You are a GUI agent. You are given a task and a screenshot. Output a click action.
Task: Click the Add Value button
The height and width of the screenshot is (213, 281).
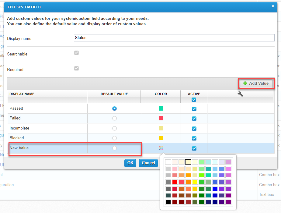tap(256, 83)
